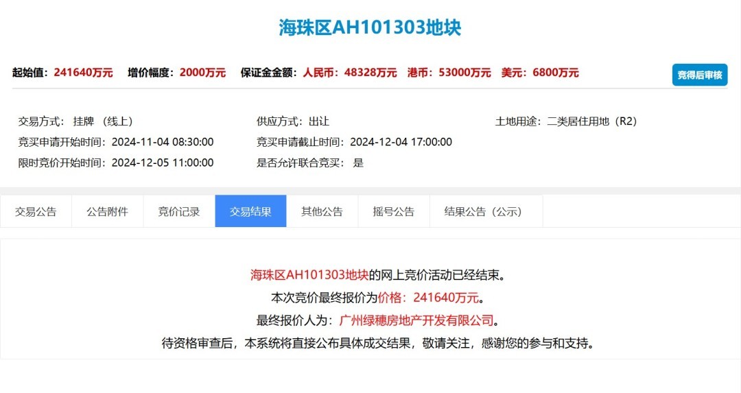741x393 pixels.
Task: Open the 其他公告 tab
Action: click(322, 211)
